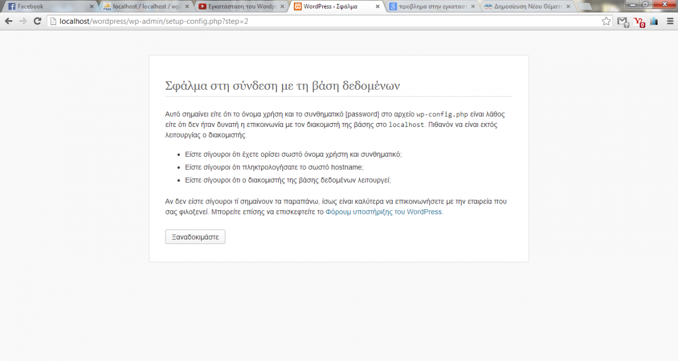Close the Facebook tab
Screen dimensions: 678x361
pyautogui.click(x=92, y=7)
